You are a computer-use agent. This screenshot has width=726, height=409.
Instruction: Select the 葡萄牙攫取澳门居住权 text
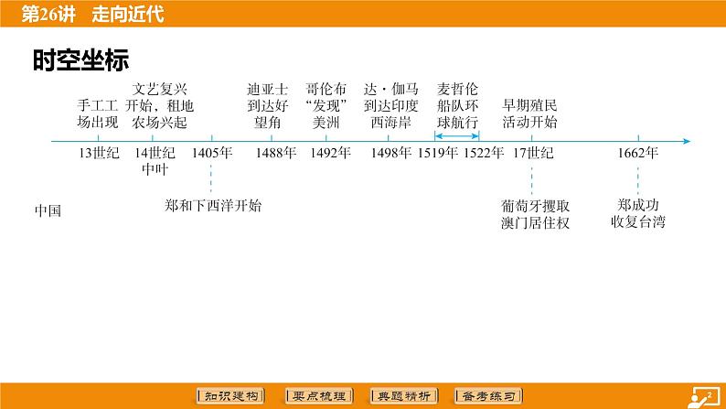pyautogui.click(x=535, y=214)
